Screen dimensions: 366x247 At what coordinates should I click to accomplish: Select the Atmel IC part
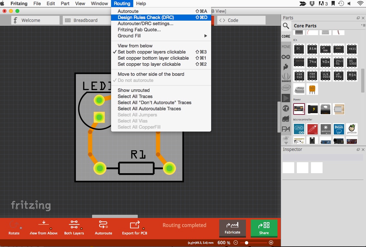click(312, 49)
